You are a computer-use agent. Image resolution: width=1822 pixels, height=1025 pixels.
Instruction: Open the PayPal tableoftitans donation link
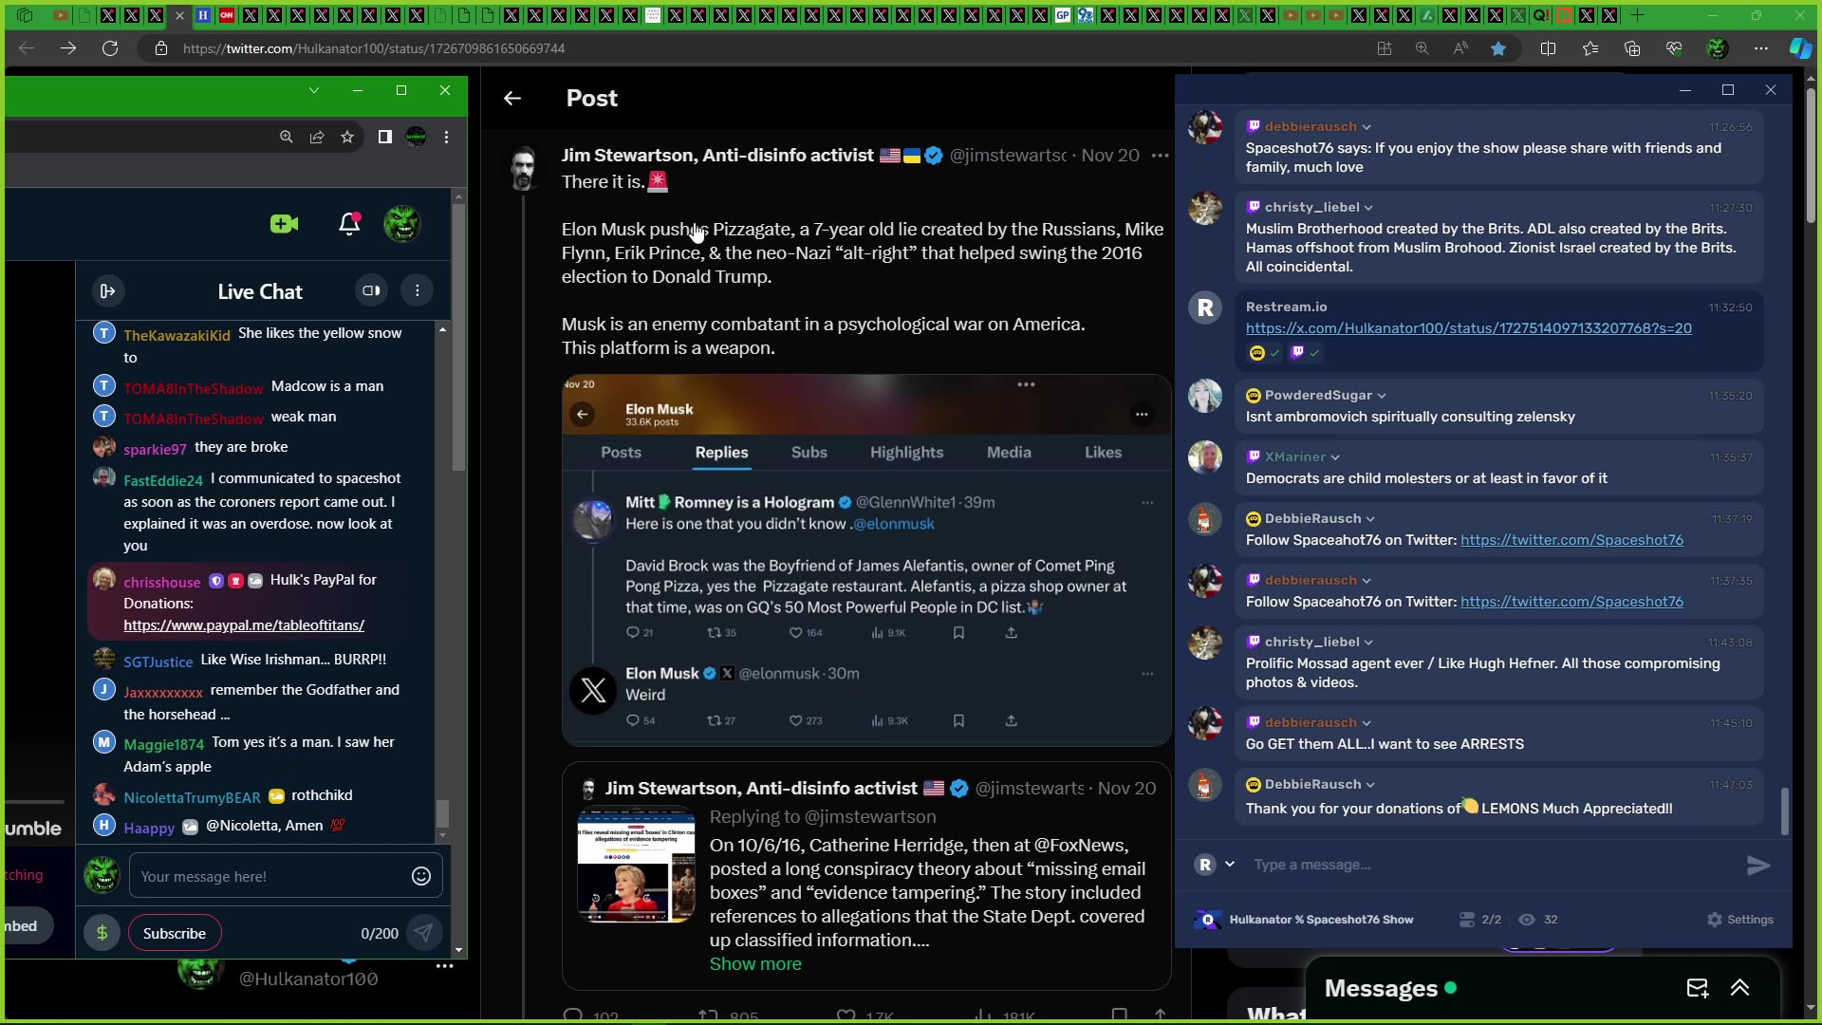244,625
